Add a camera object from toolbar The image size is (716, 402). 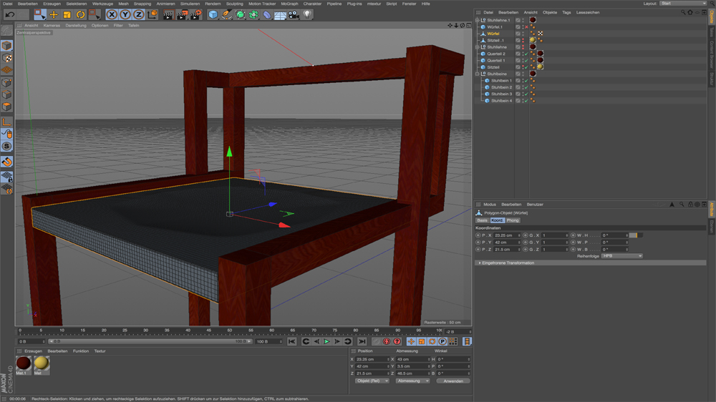[294, 14]
